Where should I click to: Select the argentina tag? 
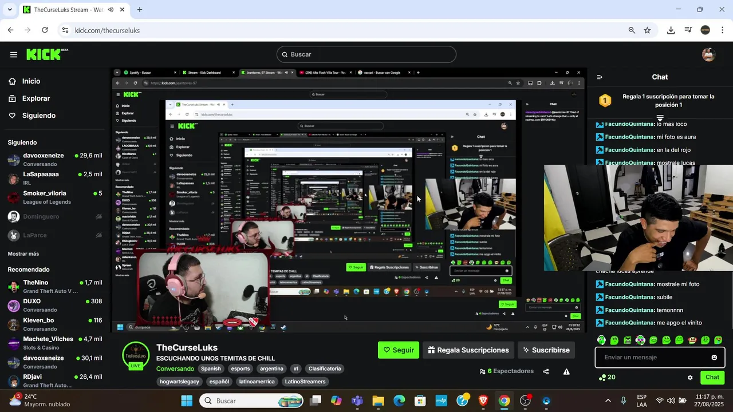point(271,369)
